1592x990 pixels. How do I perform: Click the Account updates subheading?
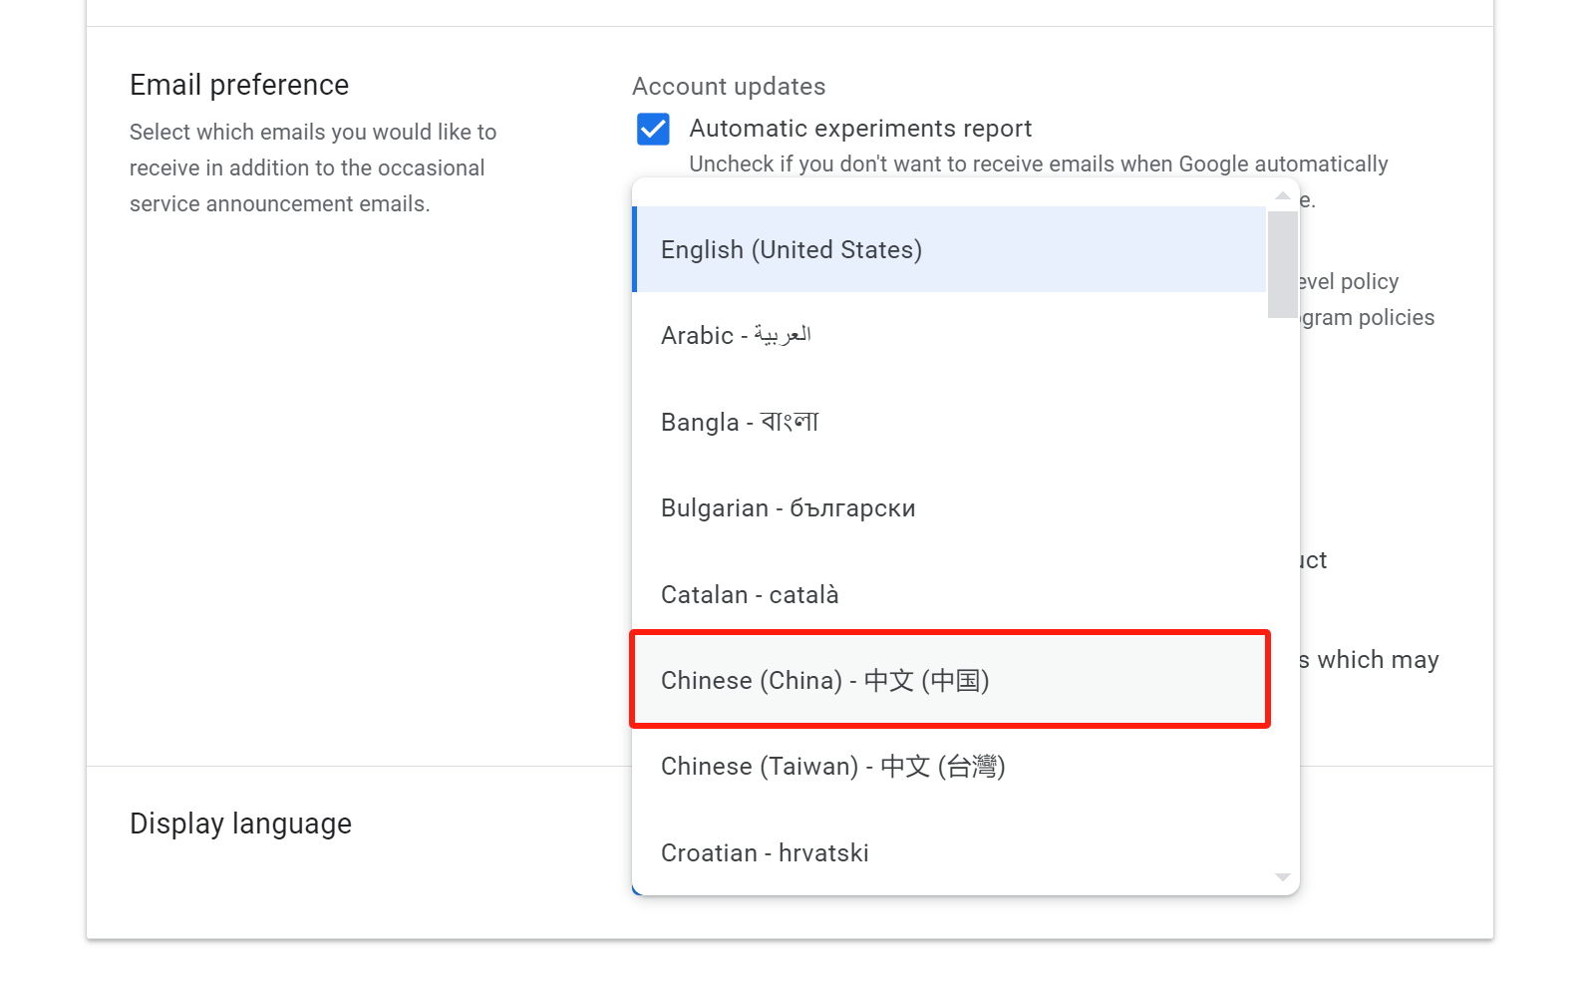(x=729, y=87)
